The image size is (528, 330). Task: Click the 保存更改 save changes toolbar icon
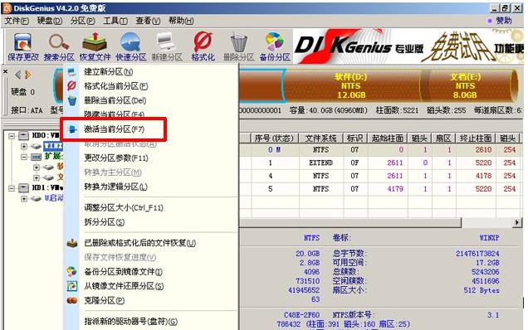pyautogui.click(x=23, y=46)
